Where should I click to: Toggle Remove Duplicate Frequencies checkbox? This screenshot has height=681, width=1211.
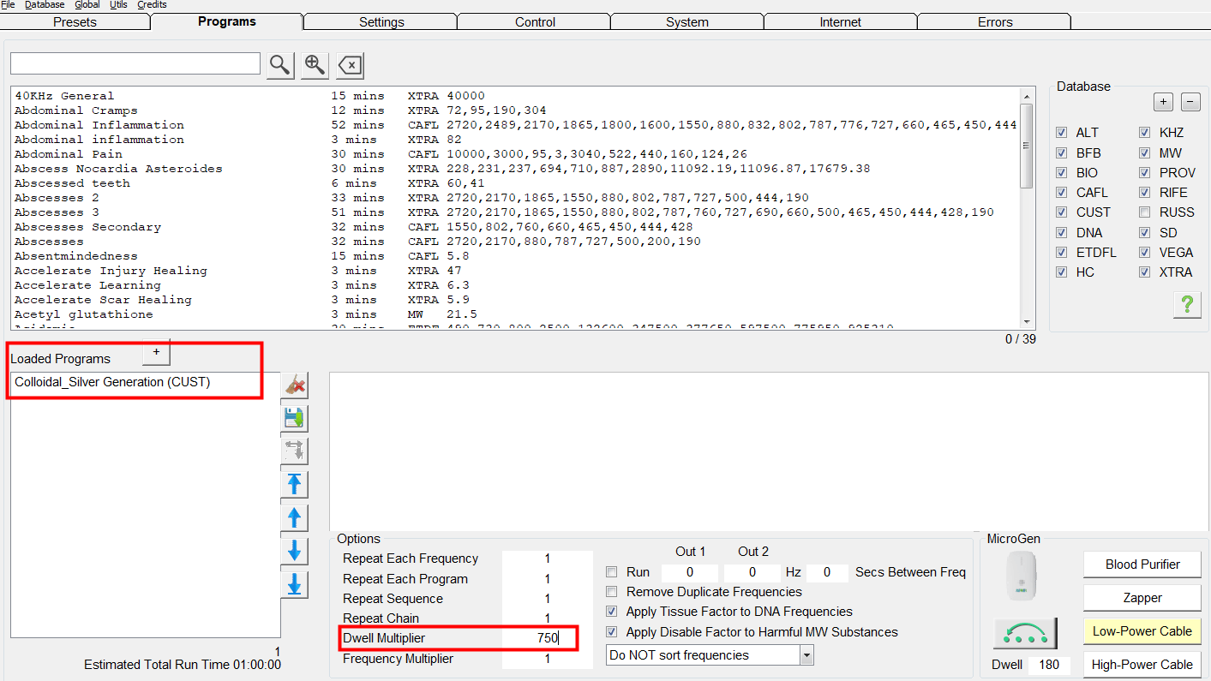tap(612, 592)
